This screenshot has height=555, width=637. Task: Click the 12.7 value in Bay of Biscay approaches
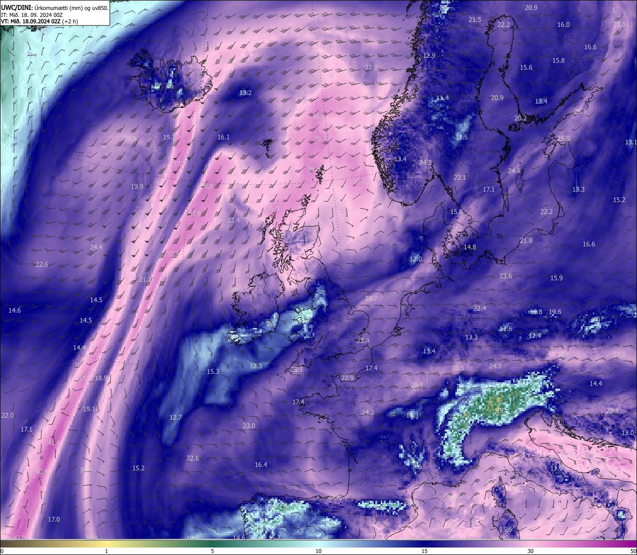[x=176, y=418]
